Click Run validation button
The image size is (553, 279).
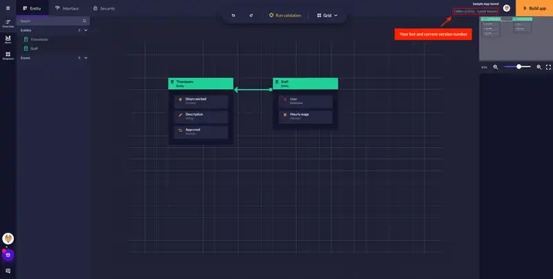285,15
